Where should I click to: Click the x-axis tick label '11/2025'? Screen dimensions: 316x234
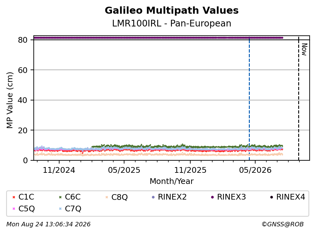point(190,170)
